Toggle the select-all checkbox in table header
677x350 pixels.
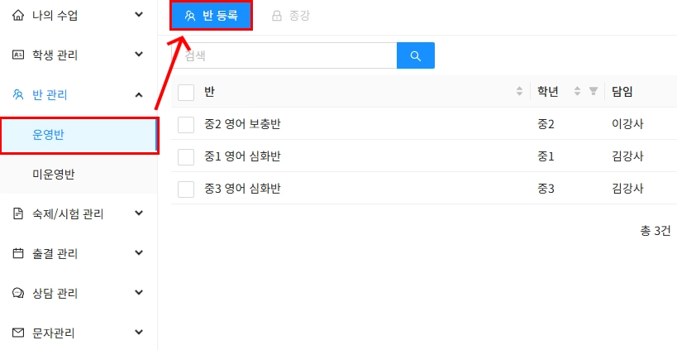(186, 92)
